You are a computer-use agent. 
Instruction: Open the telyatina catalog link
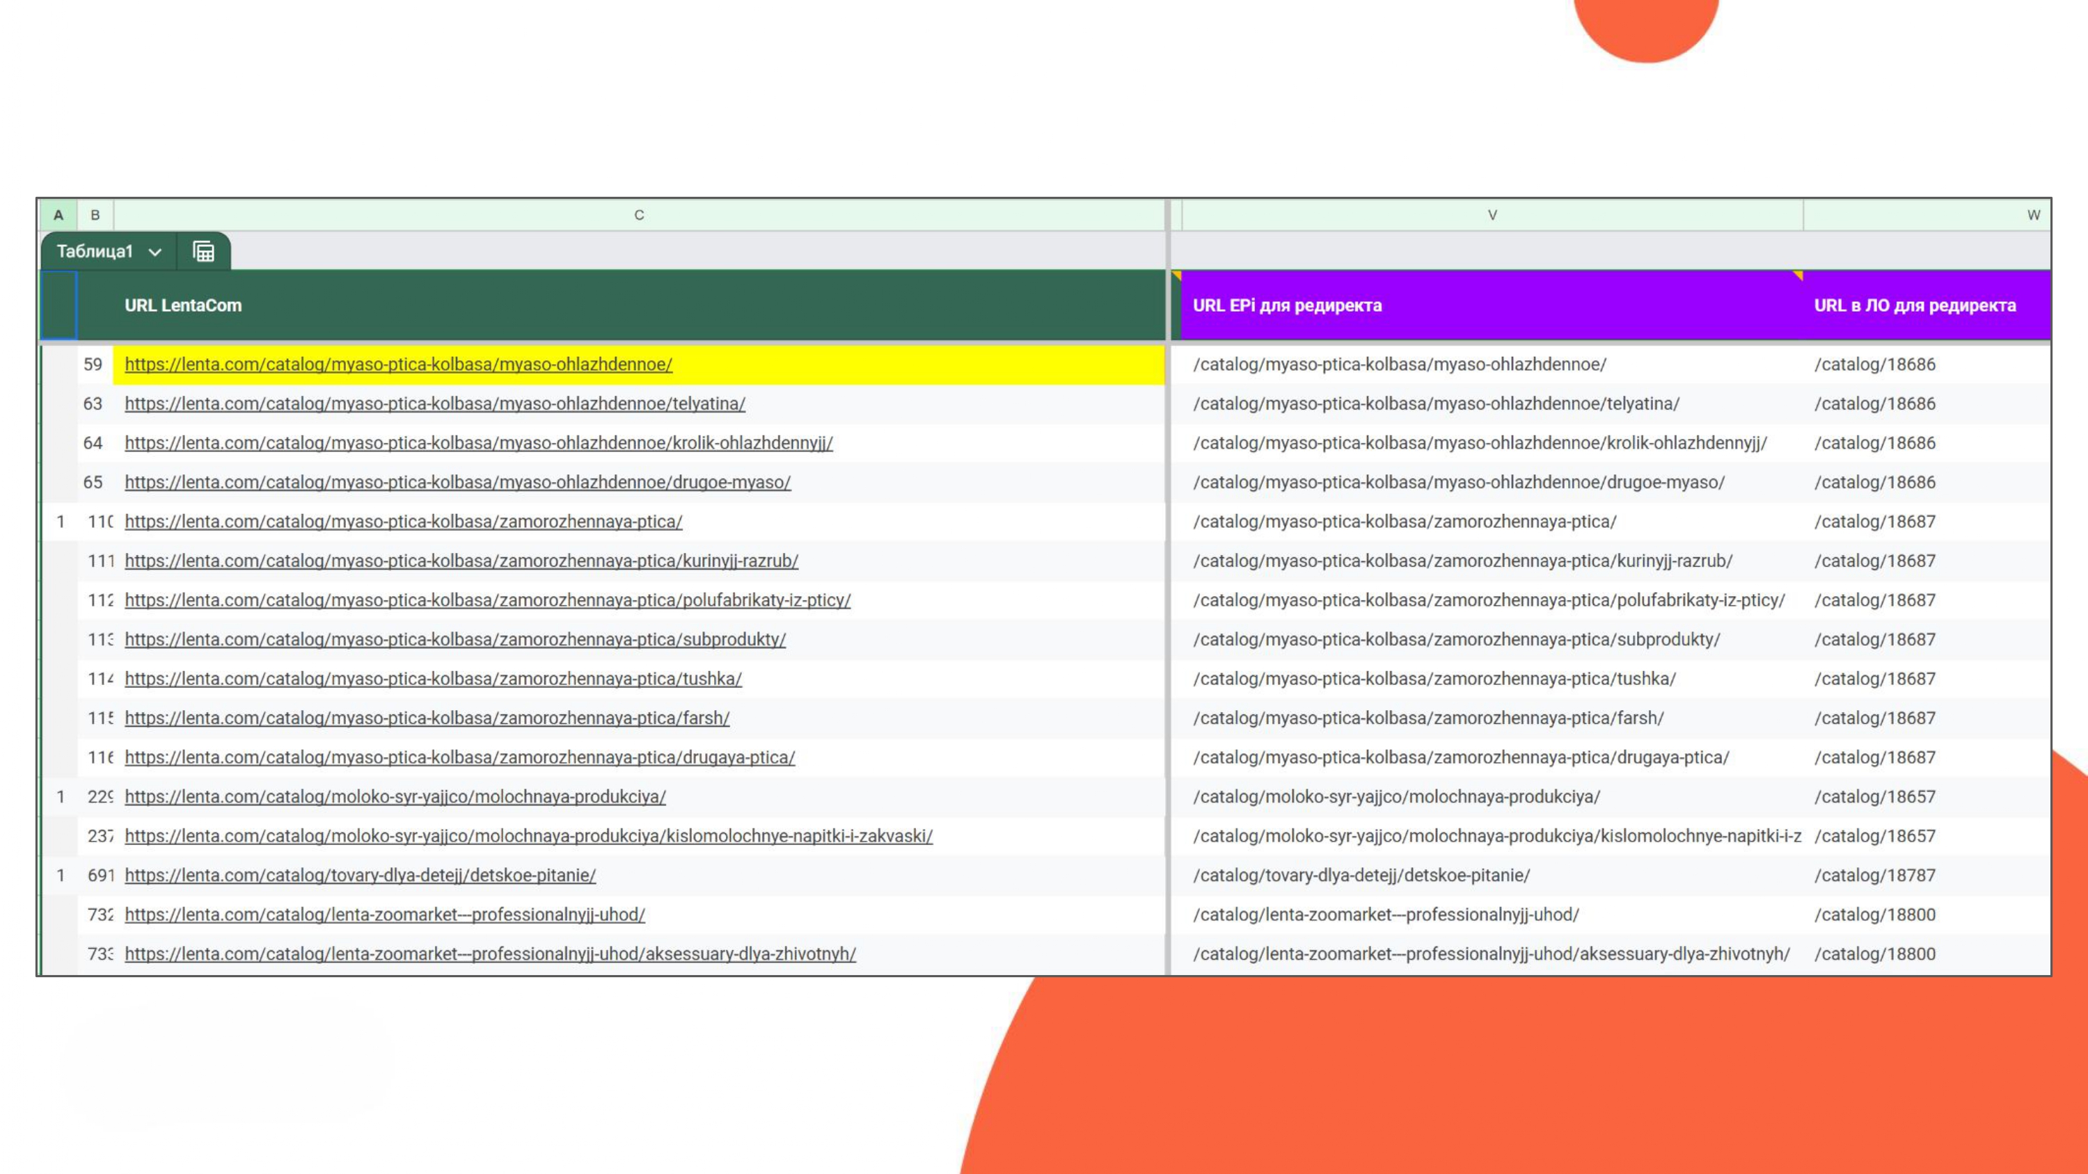tap(435, 403)
